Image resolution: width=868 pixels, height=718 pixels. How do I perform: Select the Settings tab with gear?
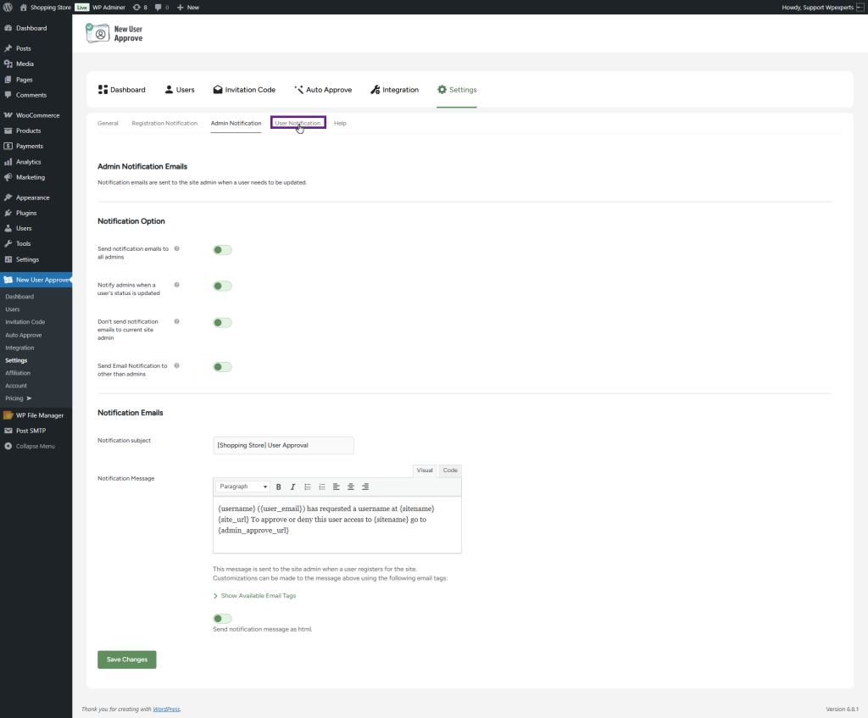click(x=457, y=90)
